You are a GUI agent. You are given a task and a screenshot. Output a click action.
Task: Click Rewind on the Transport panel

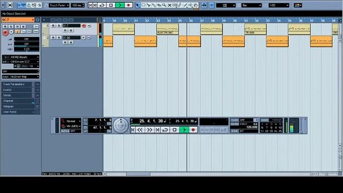140,130
